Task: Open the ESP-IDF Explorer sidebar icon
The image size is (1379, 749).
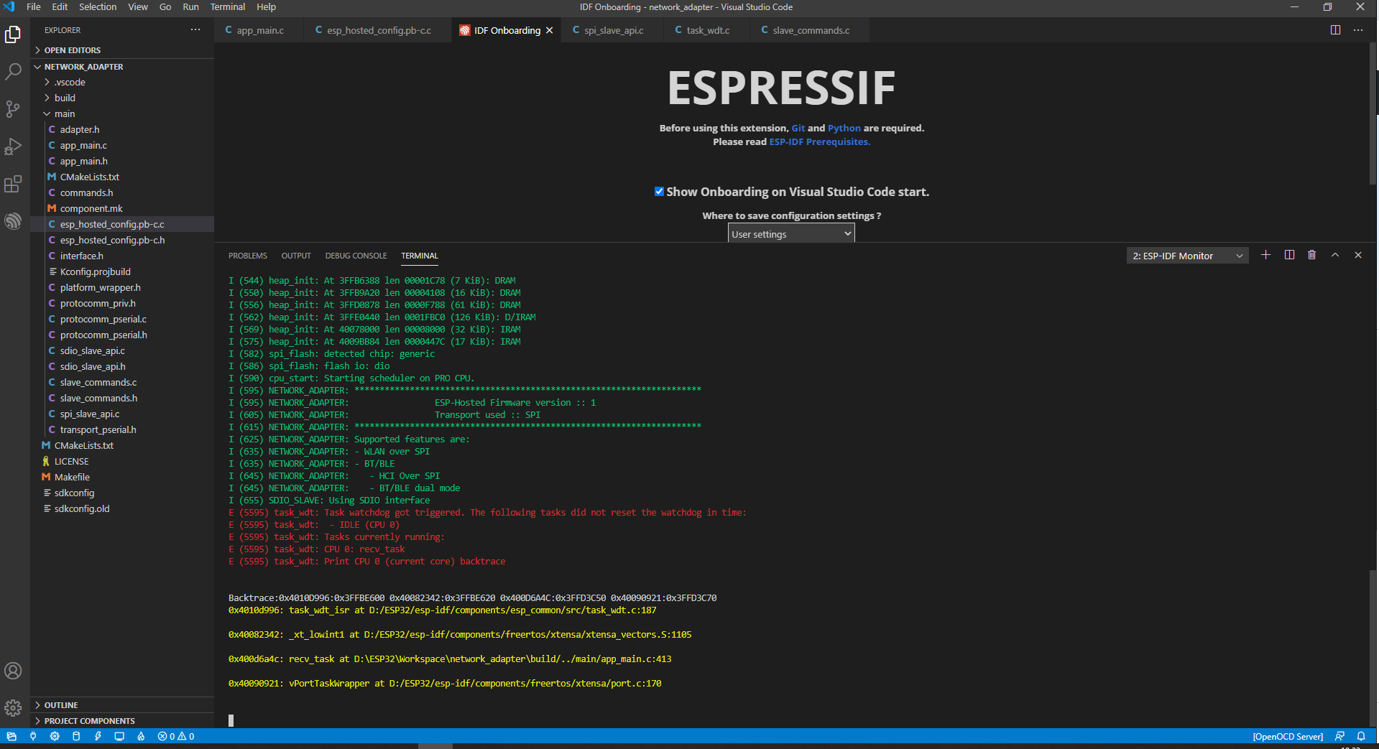Action: (x=13, y=220)
